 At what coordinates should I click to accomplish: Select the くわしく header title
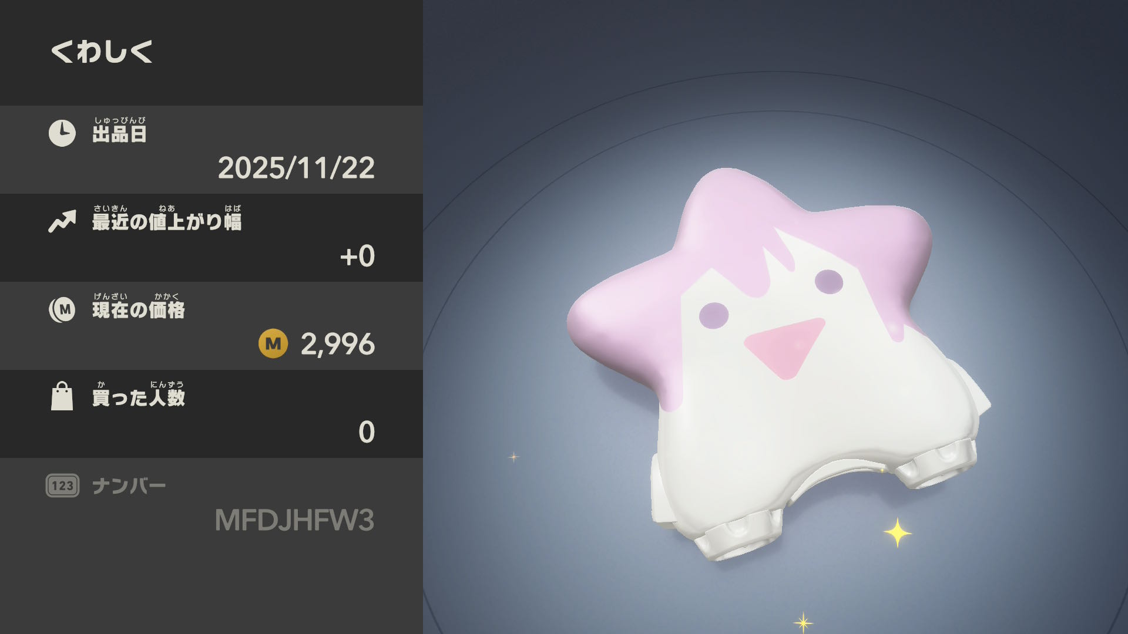(102, 51)
